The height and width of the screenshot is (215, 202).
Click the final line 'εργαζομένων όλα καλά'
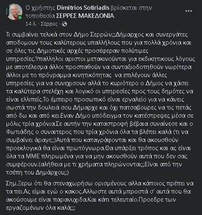(x=41, y=208)
